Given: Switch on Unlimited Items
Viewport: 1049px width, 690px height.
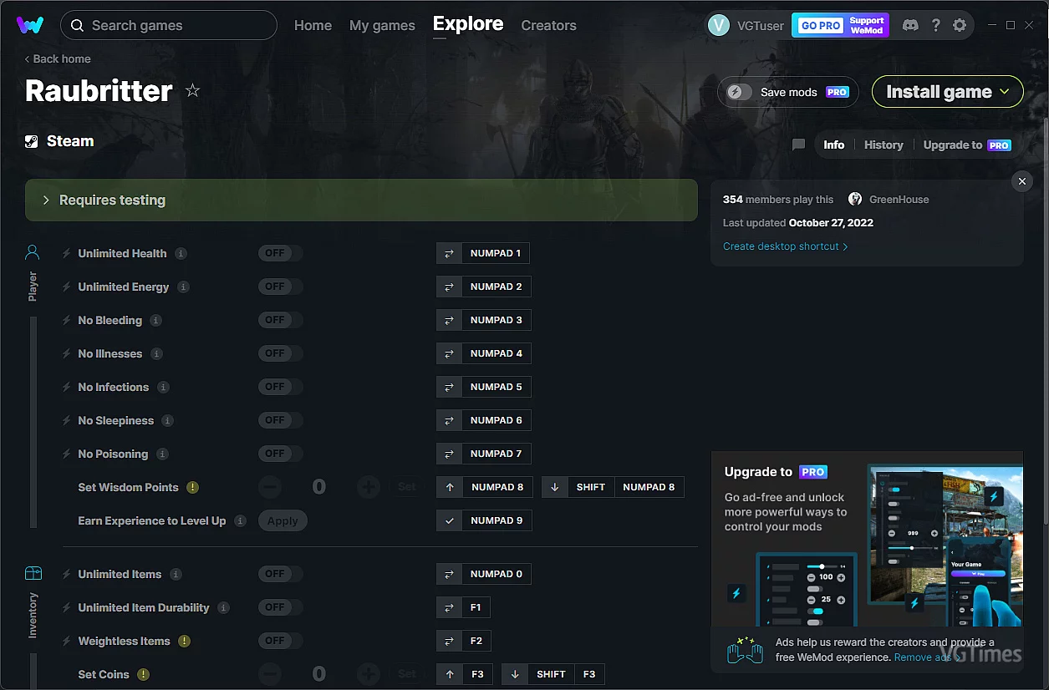Looking at the screenshot, I should click(280, 574).
